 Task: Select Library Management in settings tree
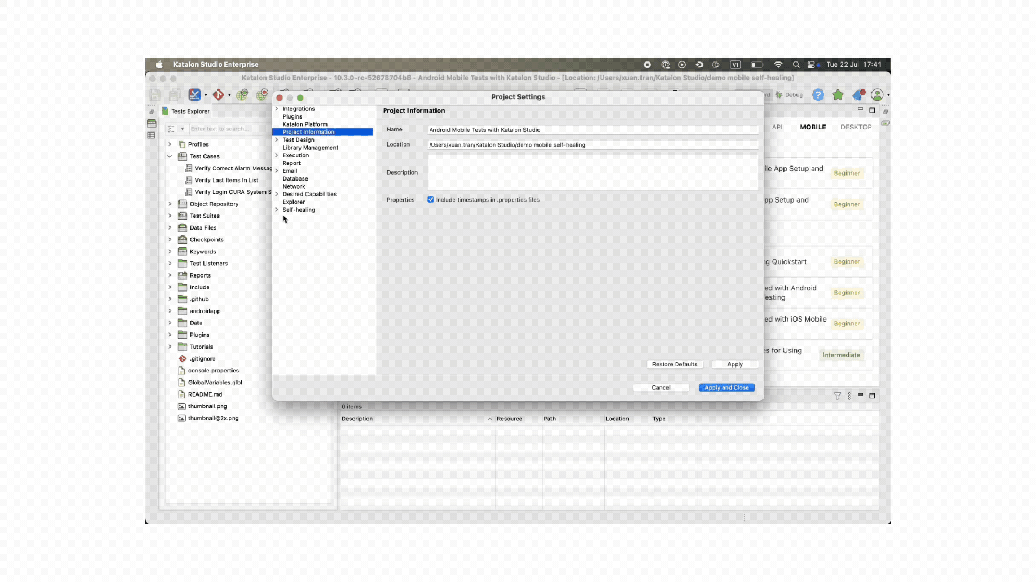pos(310,148)
